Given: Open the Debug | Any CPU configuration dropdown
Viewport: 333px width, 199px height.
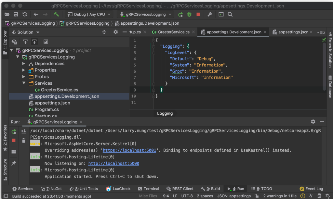Looking at the screenshot, I should pyautogui.click(x=89, y=14).
